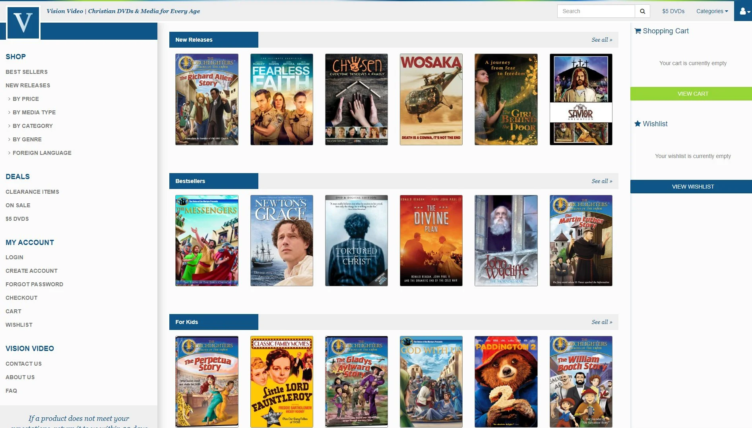Open Paddington 2 cover

click(x=506, y=382)
